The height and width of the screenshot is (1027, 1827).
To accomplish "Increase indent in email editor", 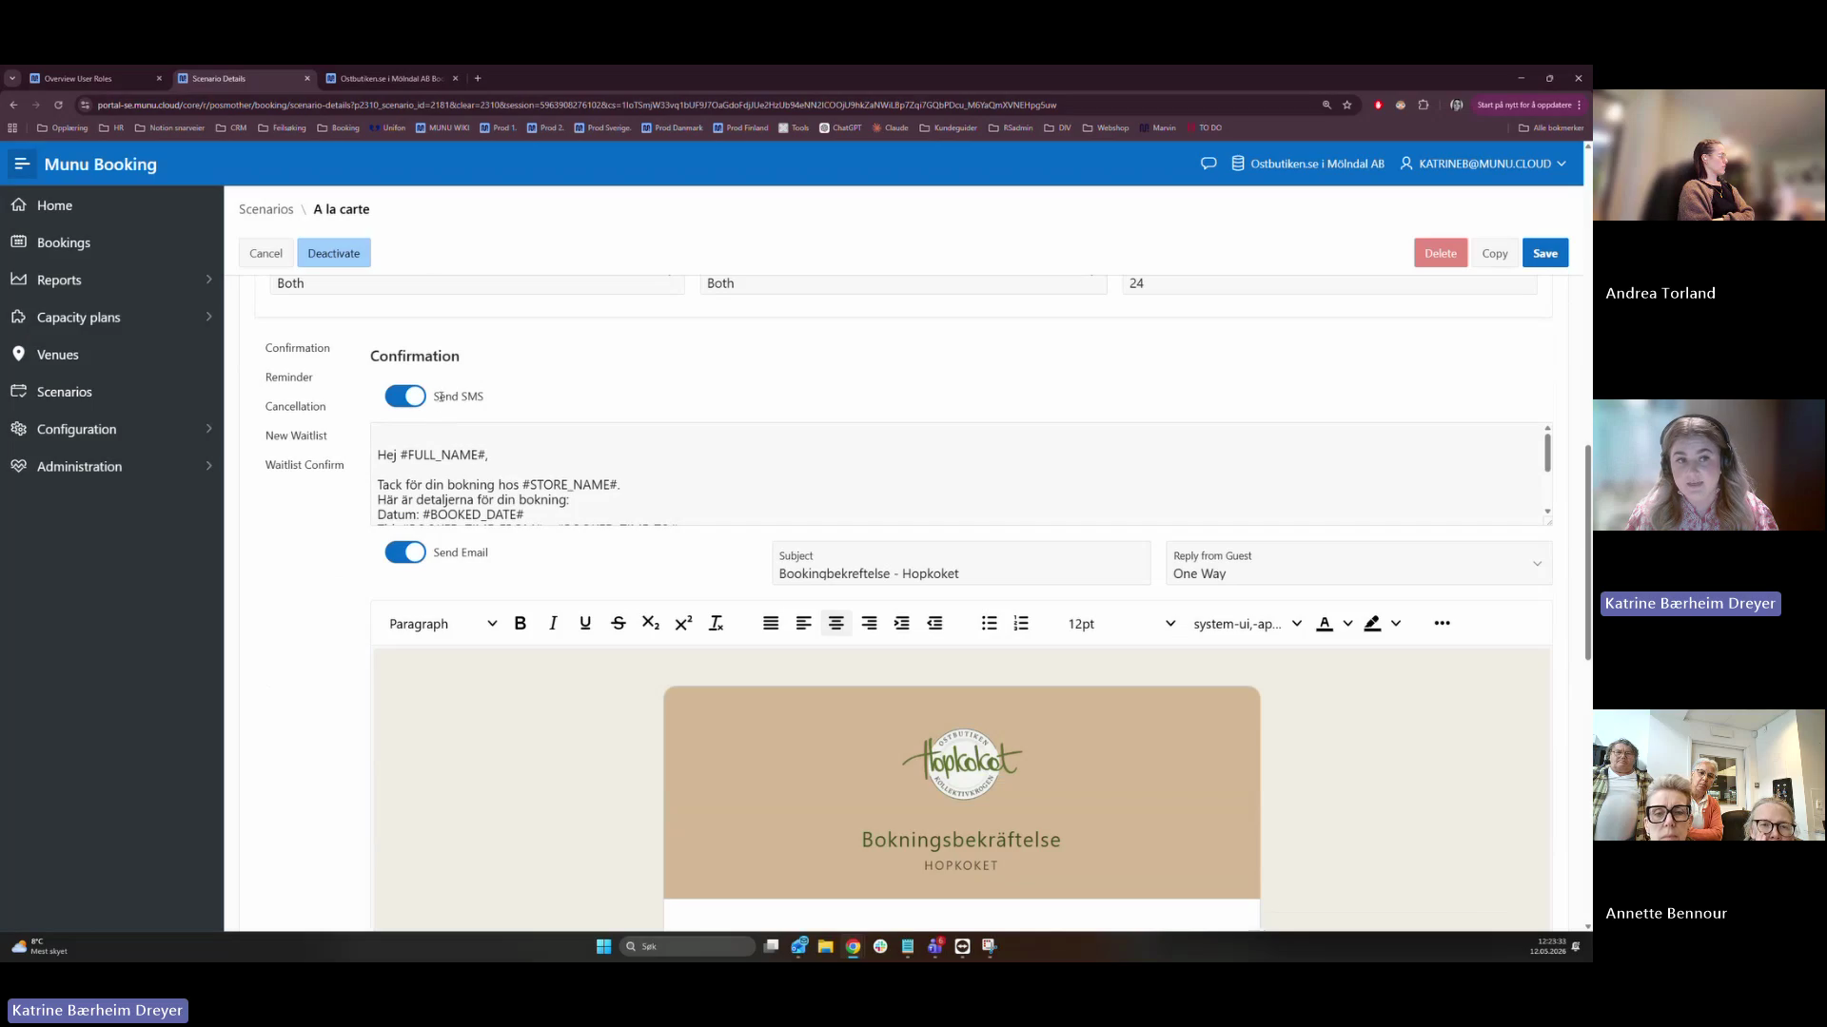I will (902, 624).
